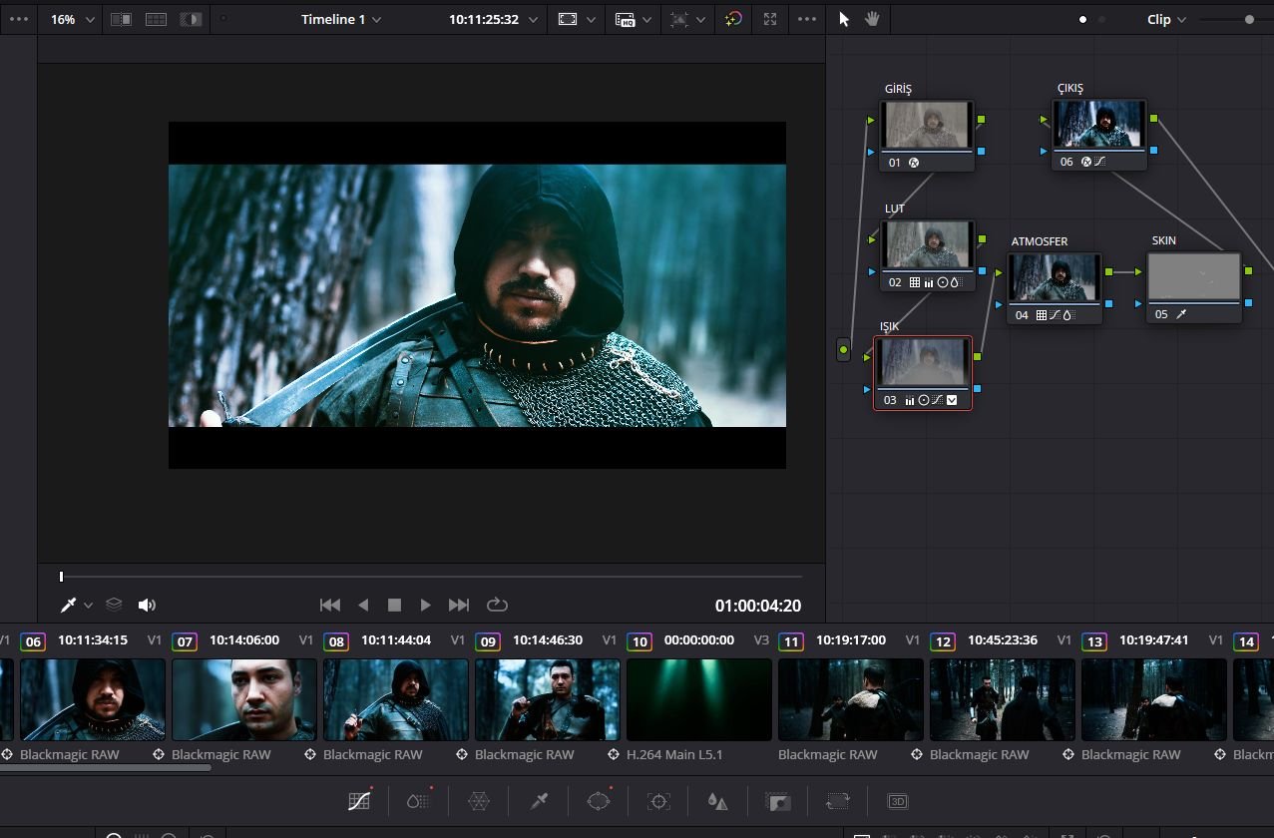This screenshot has height=838, width=1274.
Task: Select the SKIN node 05
Action: coord(1194,287)
